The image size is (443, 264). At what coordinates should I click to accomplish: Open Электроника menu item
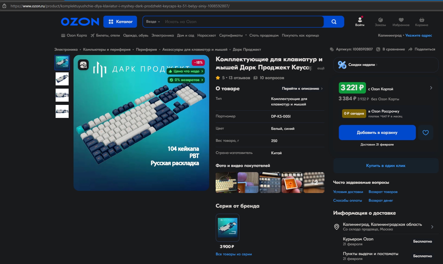162,36
